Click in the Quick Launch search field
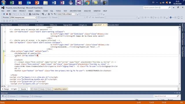This screenshot has height=104, width=185. 156,8
